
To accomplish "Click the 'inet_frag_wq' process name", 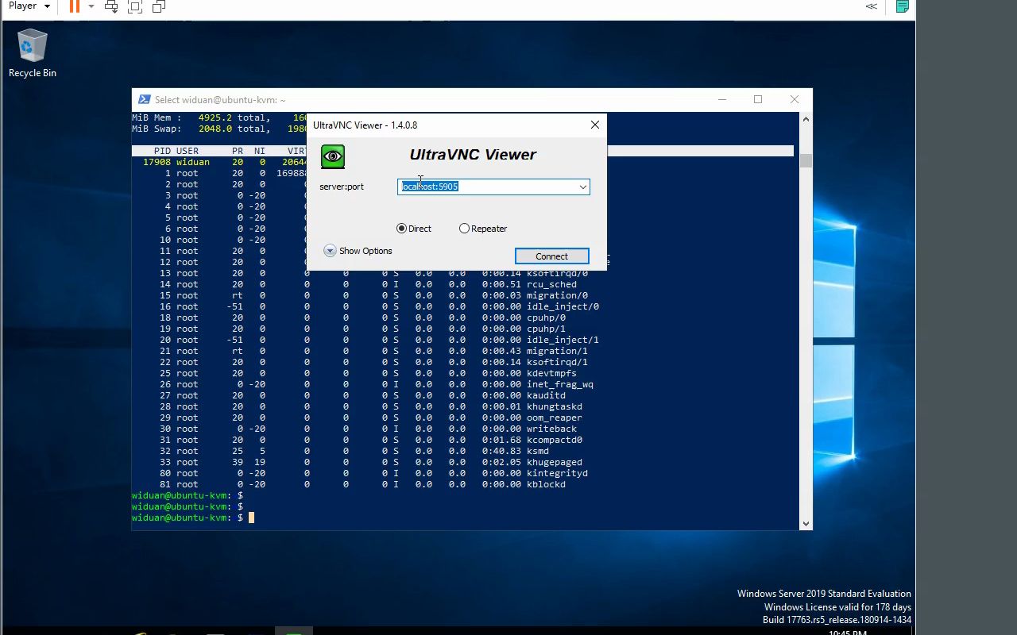I will (560, 384).
